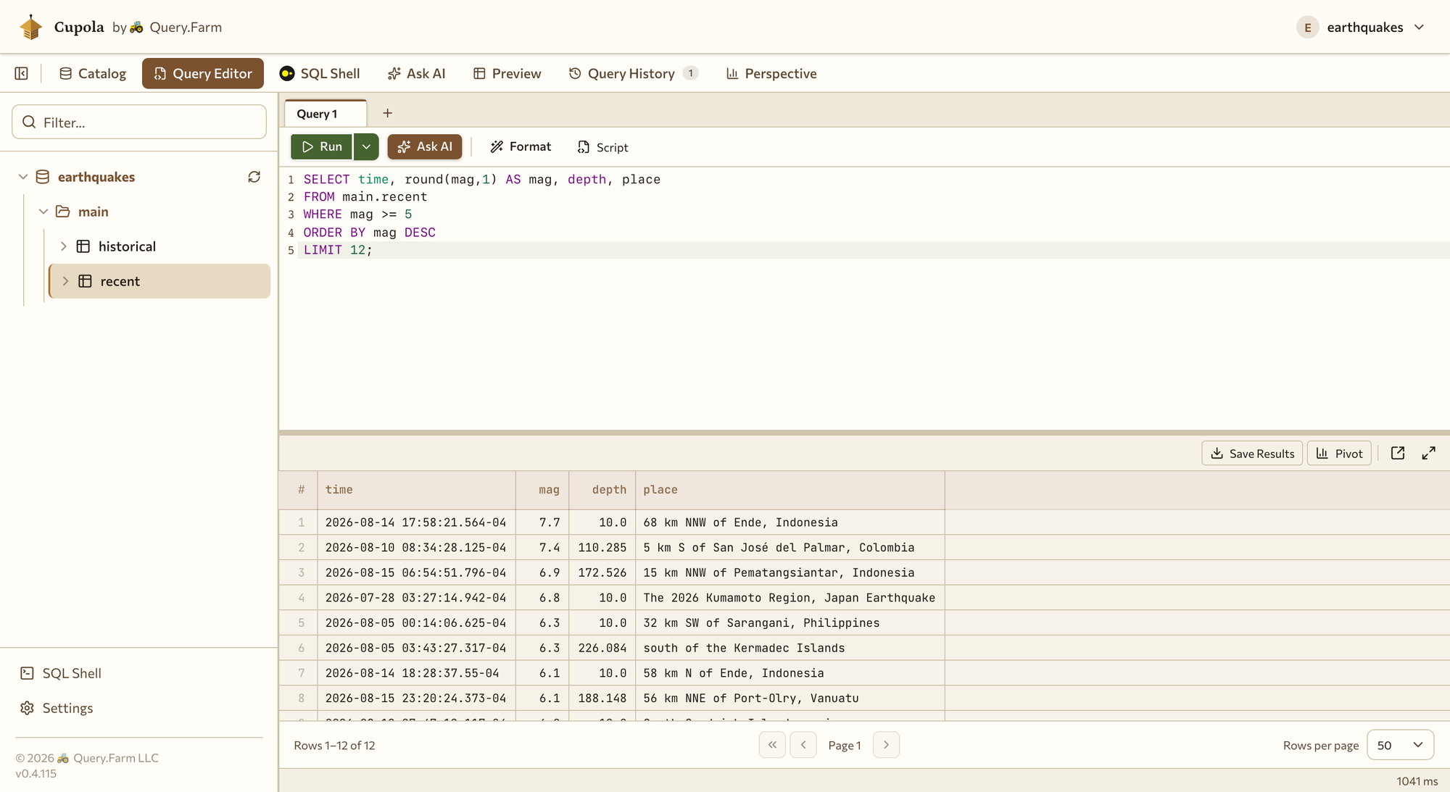Click the depth column header
This screenshot has width=1450, height=792.
[x=602, y=490]
